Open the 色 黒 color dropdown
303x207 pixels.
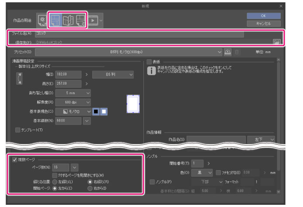pos(202,172)
